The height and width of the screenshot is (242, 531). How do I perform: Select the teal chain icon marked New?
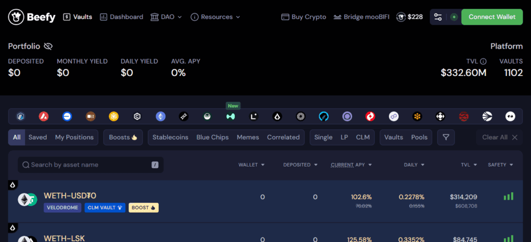231,117
